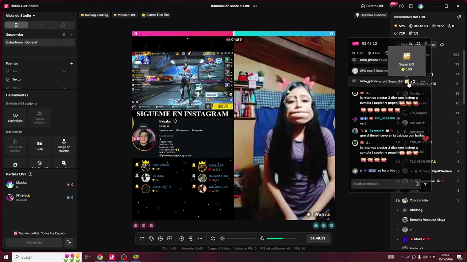Click the more options dots on the Super GG message
Screen dimensions: 467x262
pos(423,82)
